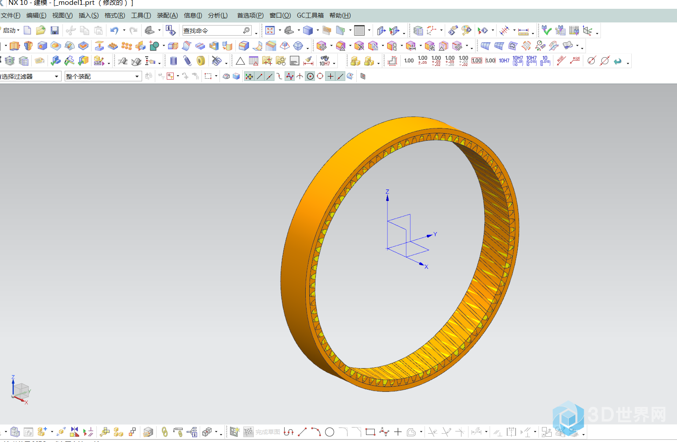
Task: Open rendering style dropdown beside shaded cube
Action: 318,30
